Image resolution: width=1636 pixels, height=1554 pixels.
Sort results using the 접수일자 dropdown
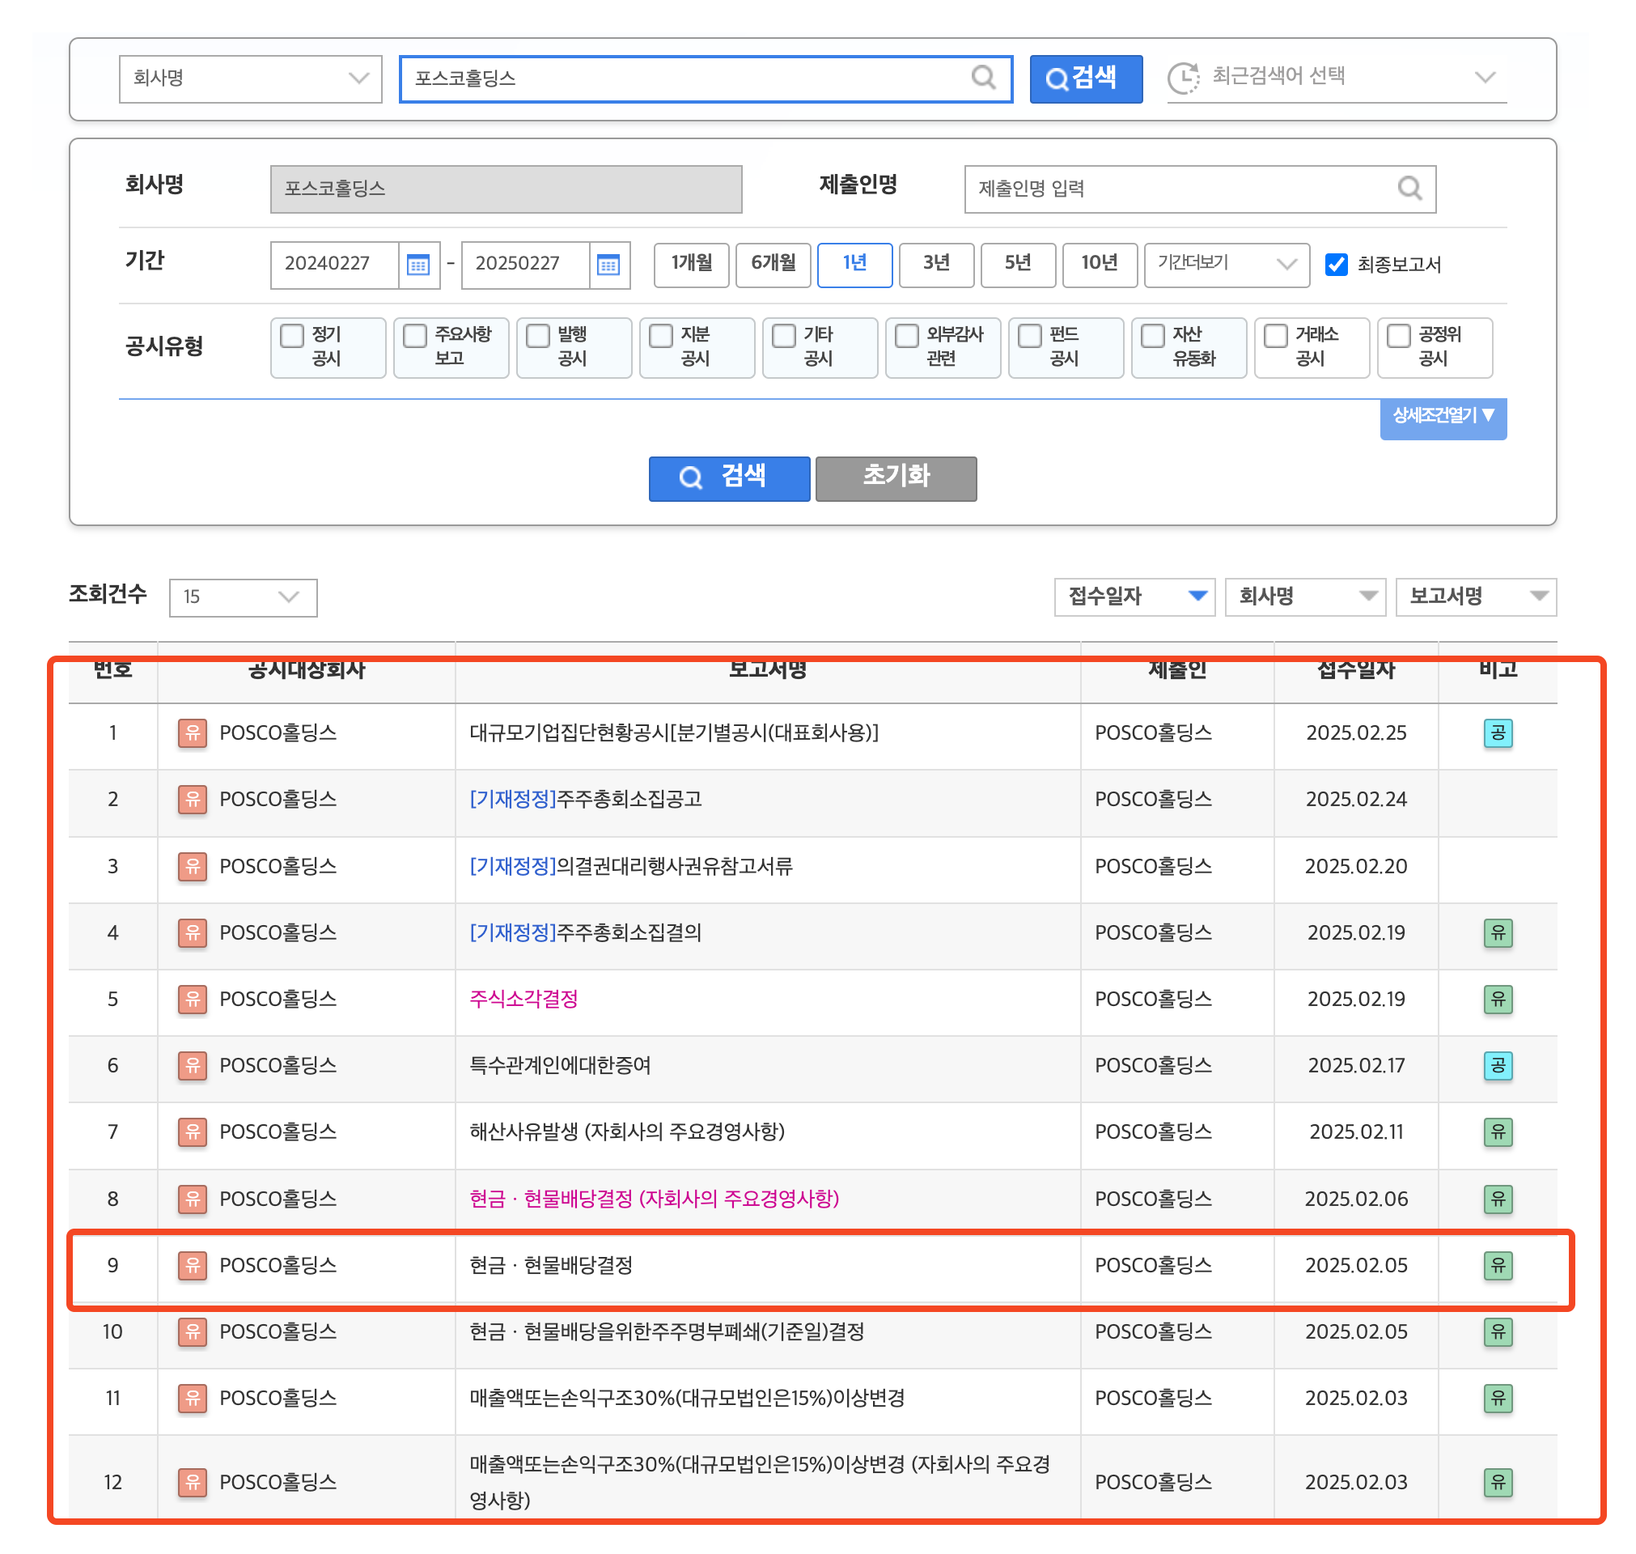coord(1134,597)
